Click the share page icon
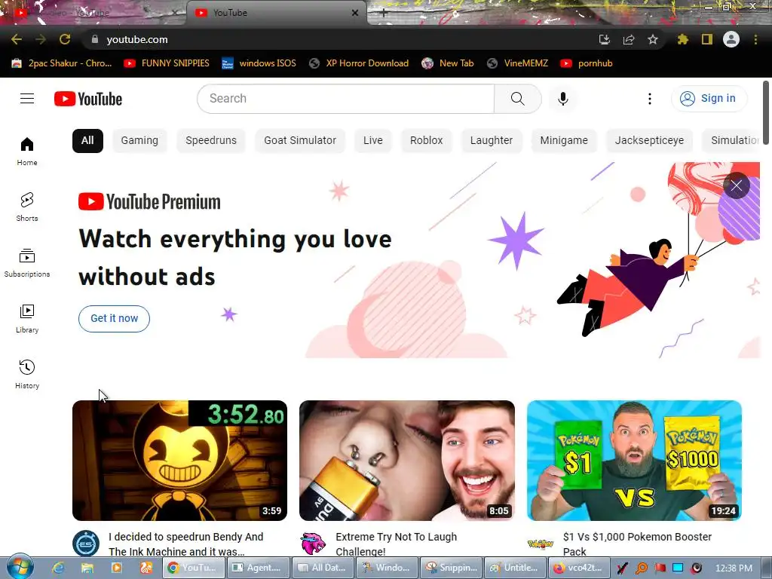The image size is (772, 579). 629,39
